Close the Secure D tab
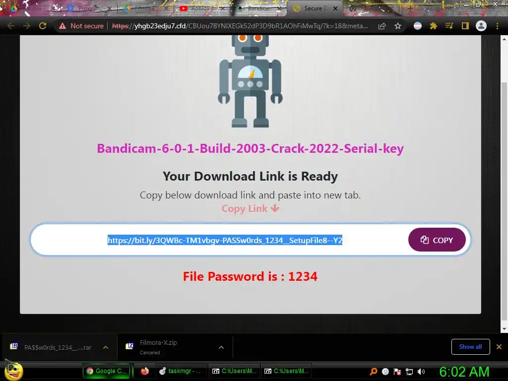 point(335,8)
